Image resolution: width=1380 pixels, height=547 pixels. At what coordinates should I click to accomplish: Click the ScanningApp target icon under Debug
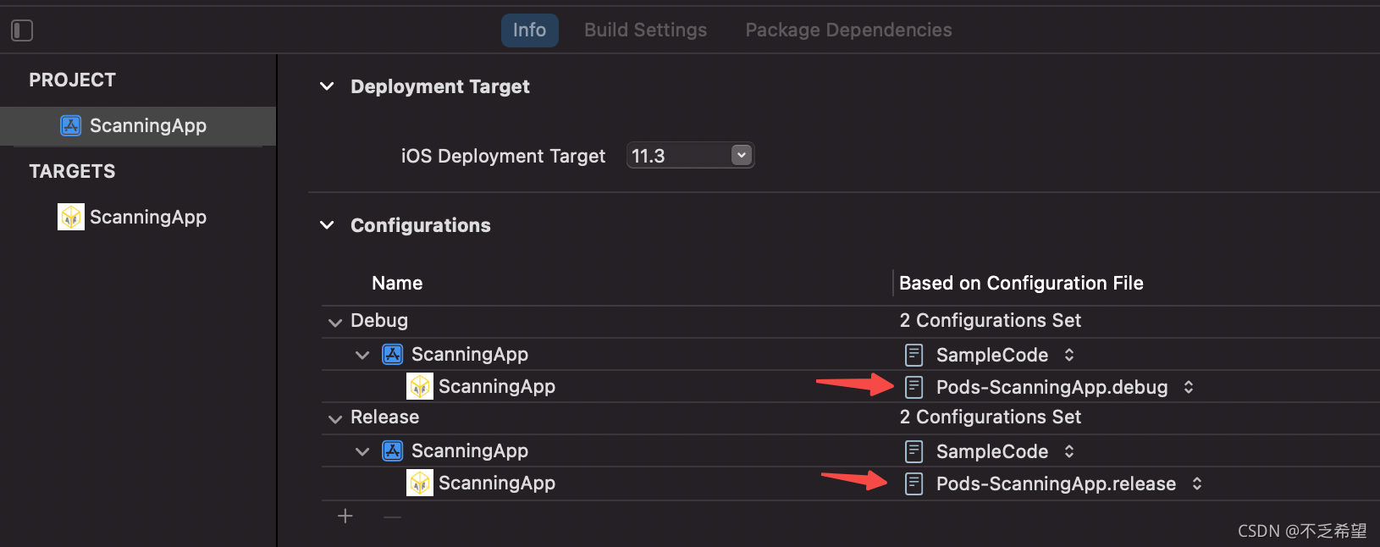click(x=420, y=387)
